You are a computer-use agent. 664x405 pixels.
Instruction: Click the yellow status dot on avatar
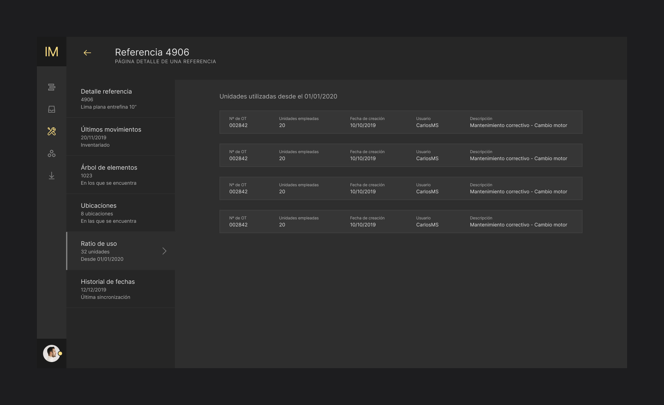pyautogui.click(x=60, y=353)
